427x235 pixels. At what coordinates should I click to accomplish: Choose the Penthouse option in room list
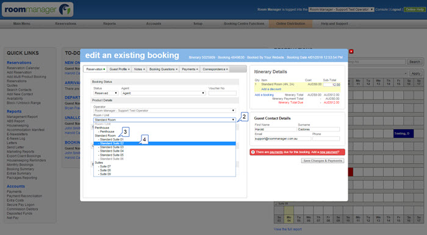pyautogui.click(x=107, y=132)
